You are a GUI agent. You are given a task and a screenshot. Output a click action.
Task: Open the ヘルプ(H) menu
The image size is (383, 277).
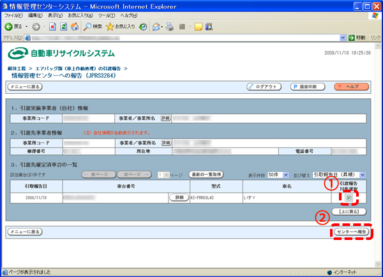pos(128,15)
